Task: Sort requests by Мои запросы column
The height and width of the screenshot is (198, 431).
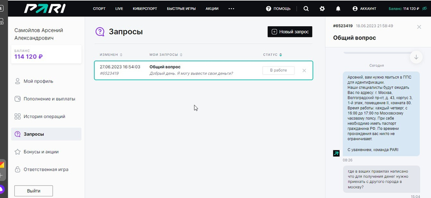Action: pos(166,55)
